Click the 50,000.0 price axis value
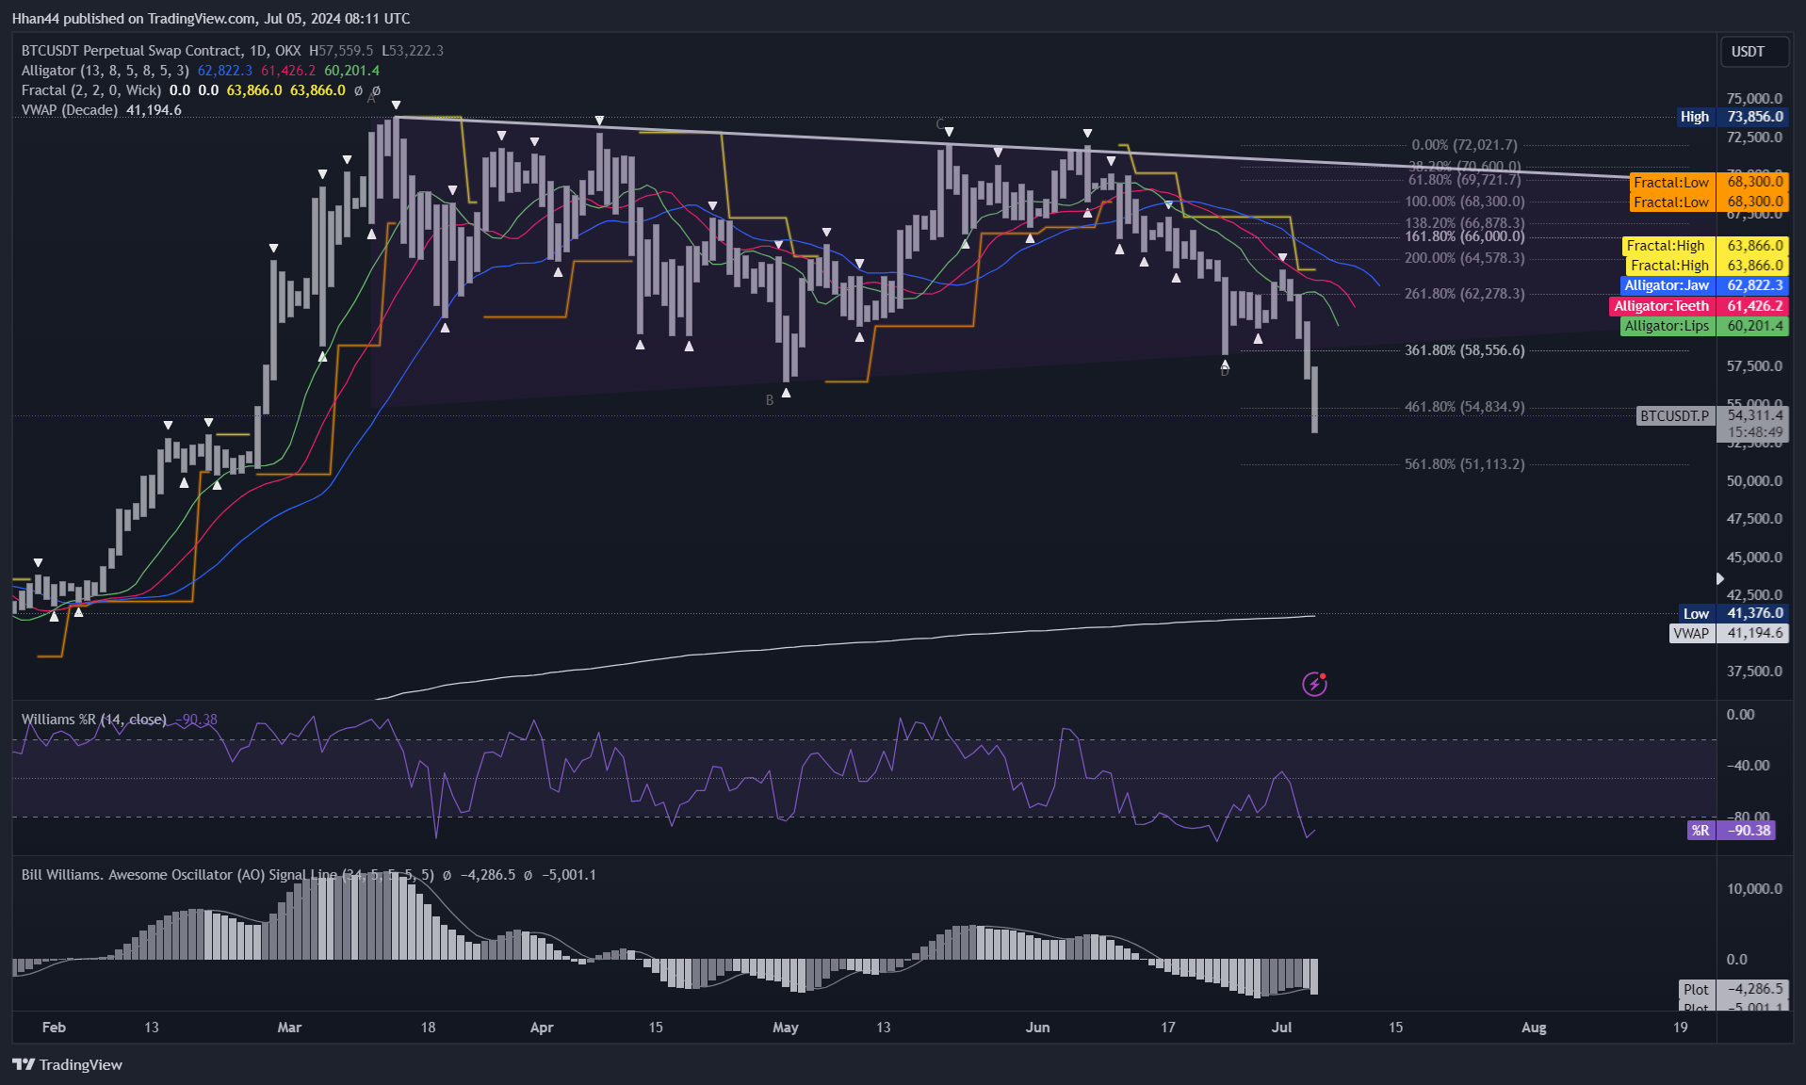Image resolution: width=1806 pixels, height=1085 pixels. coord(1754,480)
